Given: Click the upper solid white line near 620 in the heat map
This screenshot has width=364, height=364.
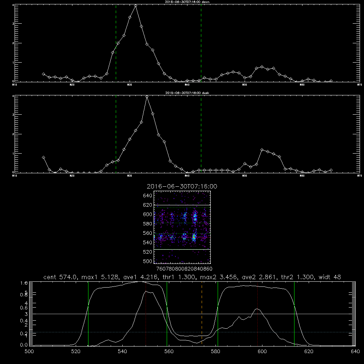Looking at the screenshot, I should (x=182, y=205).
